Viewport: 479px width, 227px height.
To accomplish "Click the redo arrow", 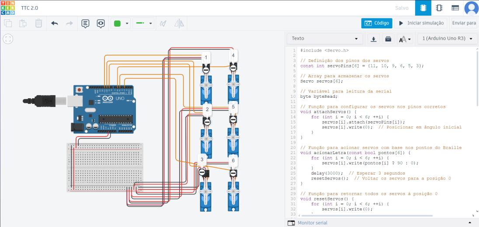I will (x=69, y=23).
